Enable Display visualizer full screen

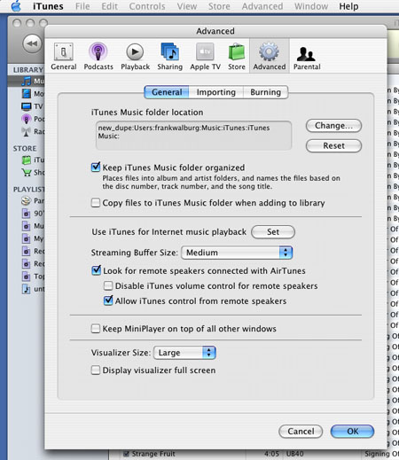96,370
